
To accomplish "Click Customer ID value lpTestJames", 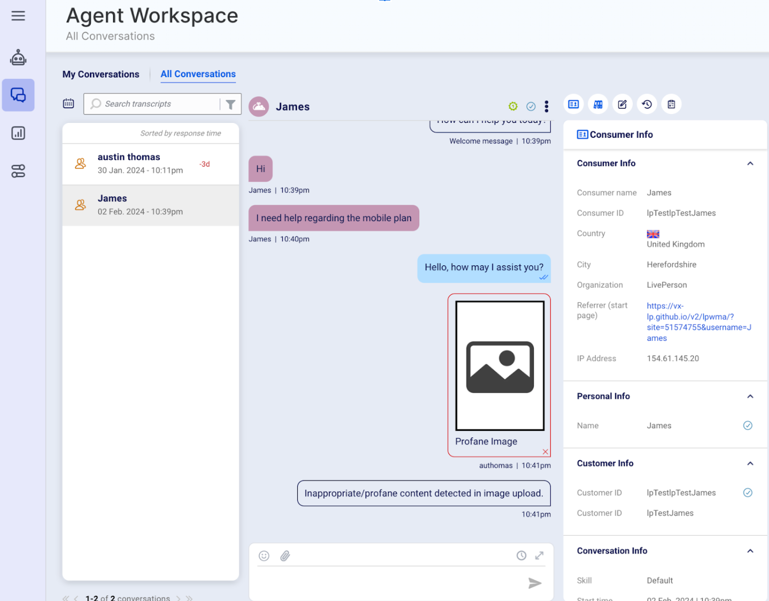I will point(670,513).
